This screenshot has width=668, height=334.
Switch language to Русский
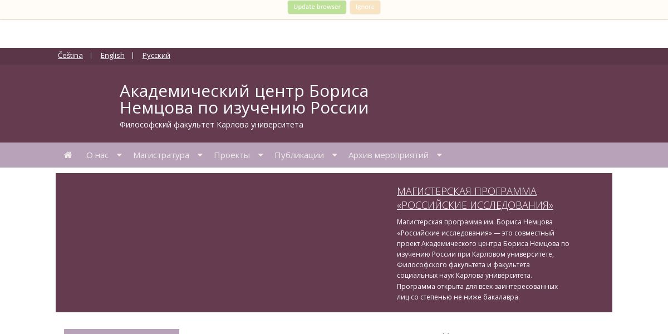click(x=156, y=55)
